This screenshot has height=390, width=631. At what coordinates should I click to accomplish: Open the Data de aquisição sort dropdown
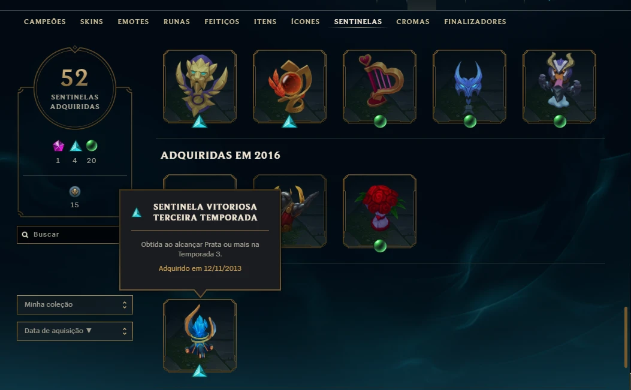tap(75, 331)
